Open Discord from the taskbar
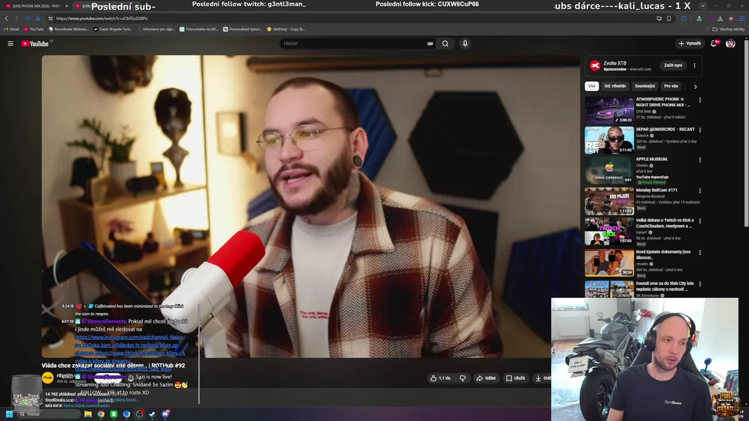Screen dimensions: 749x421 pos(166,414)
